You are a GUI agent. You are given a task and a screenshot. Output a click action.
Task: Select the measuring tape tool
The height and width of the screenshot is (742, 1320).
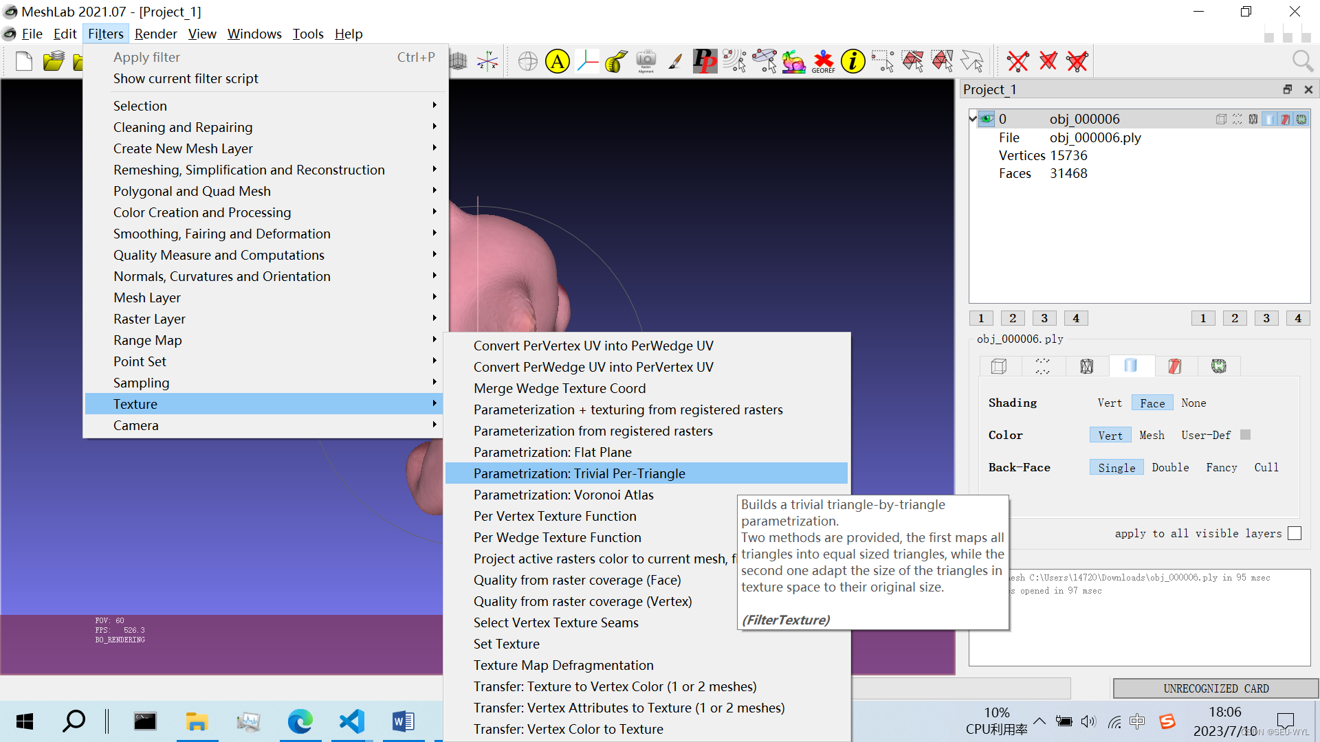point(616,62)
